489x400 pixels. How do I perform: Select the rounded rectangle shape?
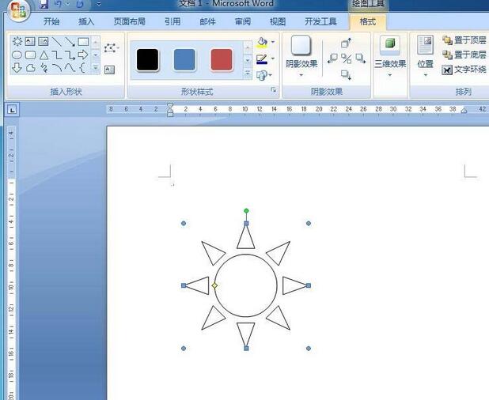tap(30, 55)
